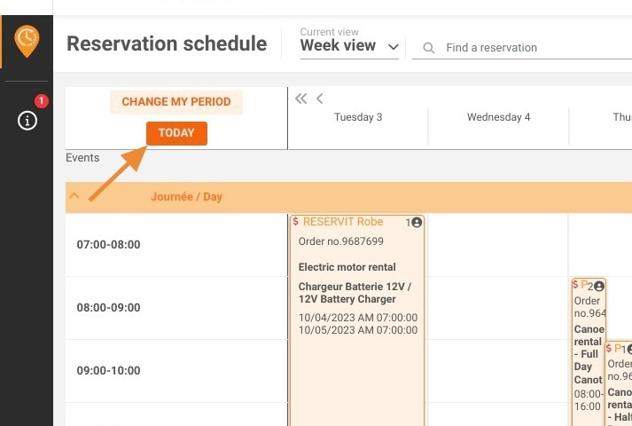Click the dollar icon on RESERVIT Robe reservation
This screenshot has height=426, width=632.
click(295, 221)
